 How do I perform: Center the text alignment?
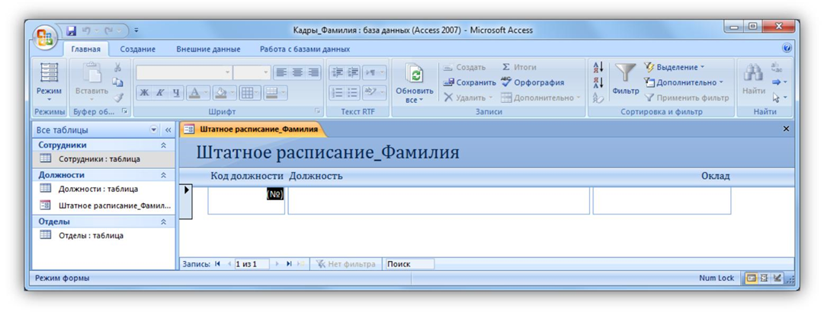(297, 72)
